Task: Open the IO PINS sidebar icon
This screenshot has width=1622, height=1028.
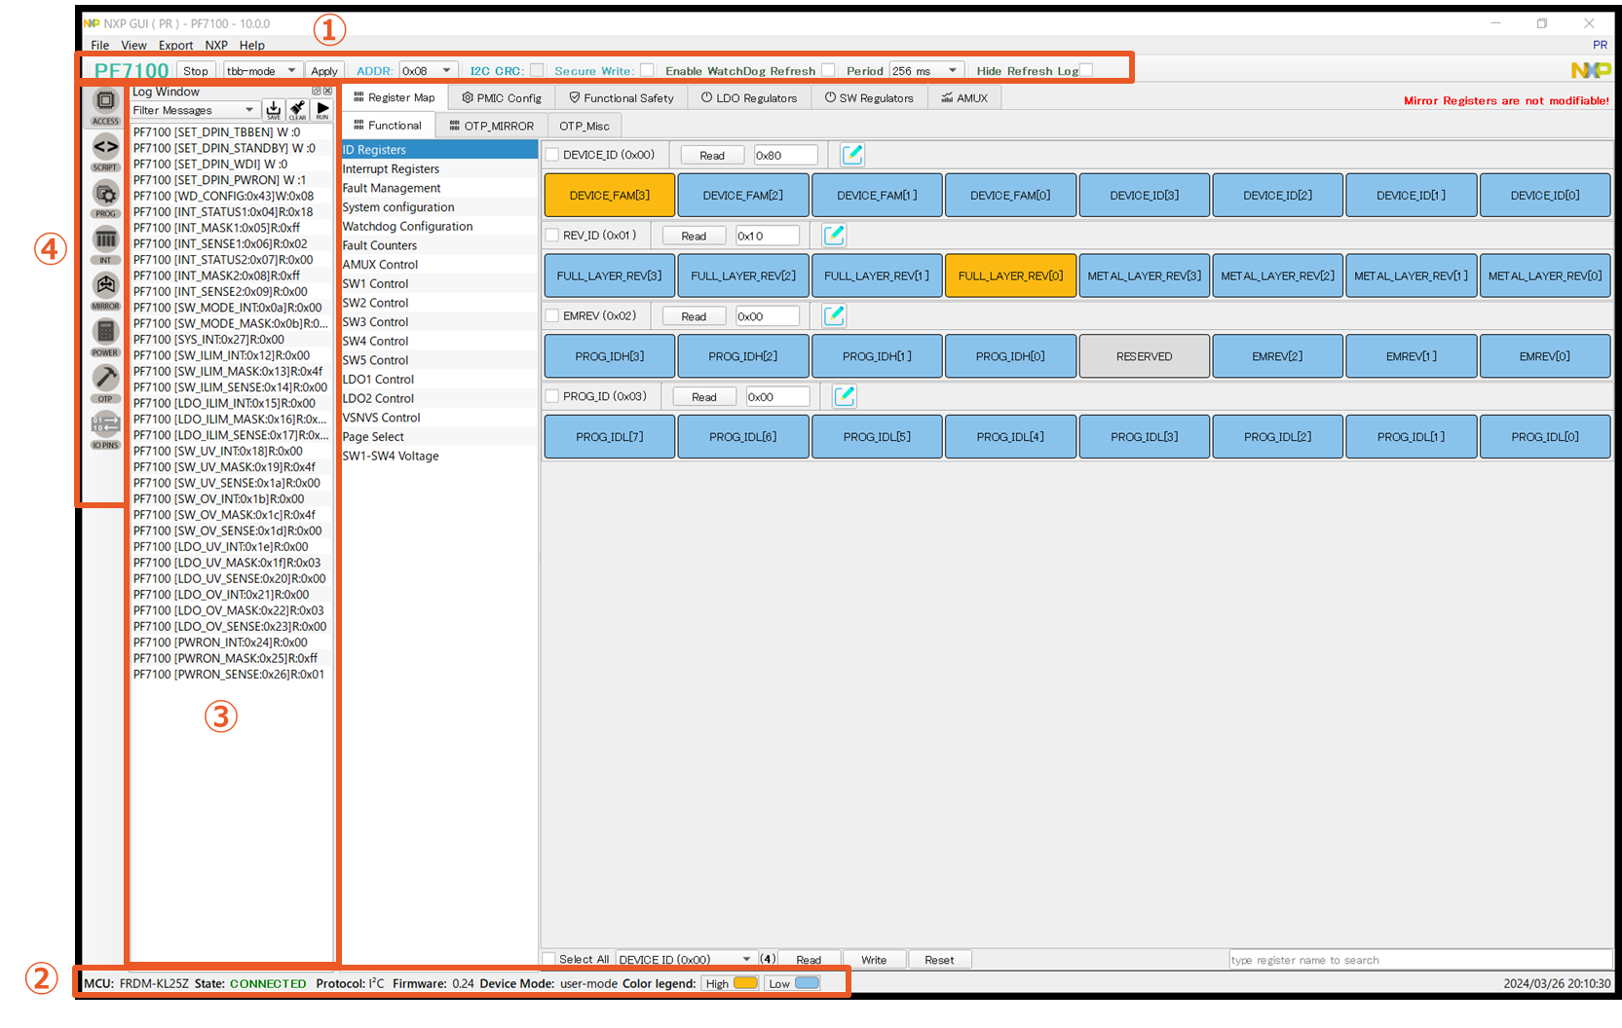Action: [x=105, y=424]
